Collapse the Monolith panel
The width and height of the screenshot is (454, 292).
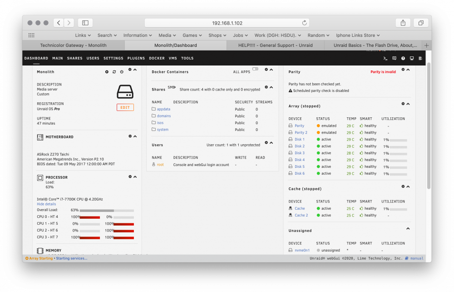tap(135, 70)
